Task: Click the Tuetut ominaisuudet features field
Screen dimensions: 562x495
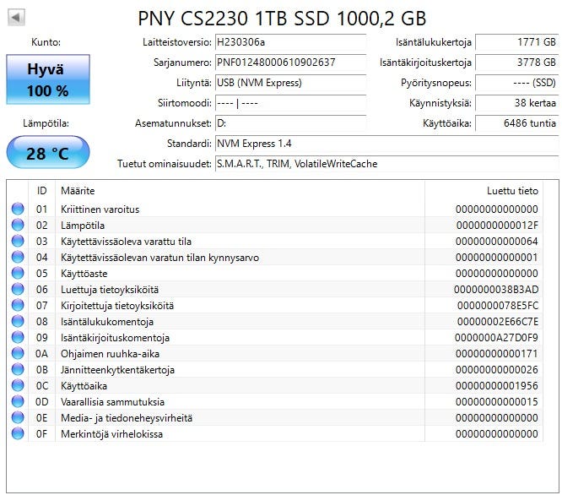Action: [x=385, y=164]
